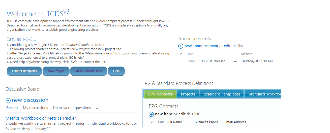Click the New Project button
Viewport: 330px width, 133px height.
(56, 71)
